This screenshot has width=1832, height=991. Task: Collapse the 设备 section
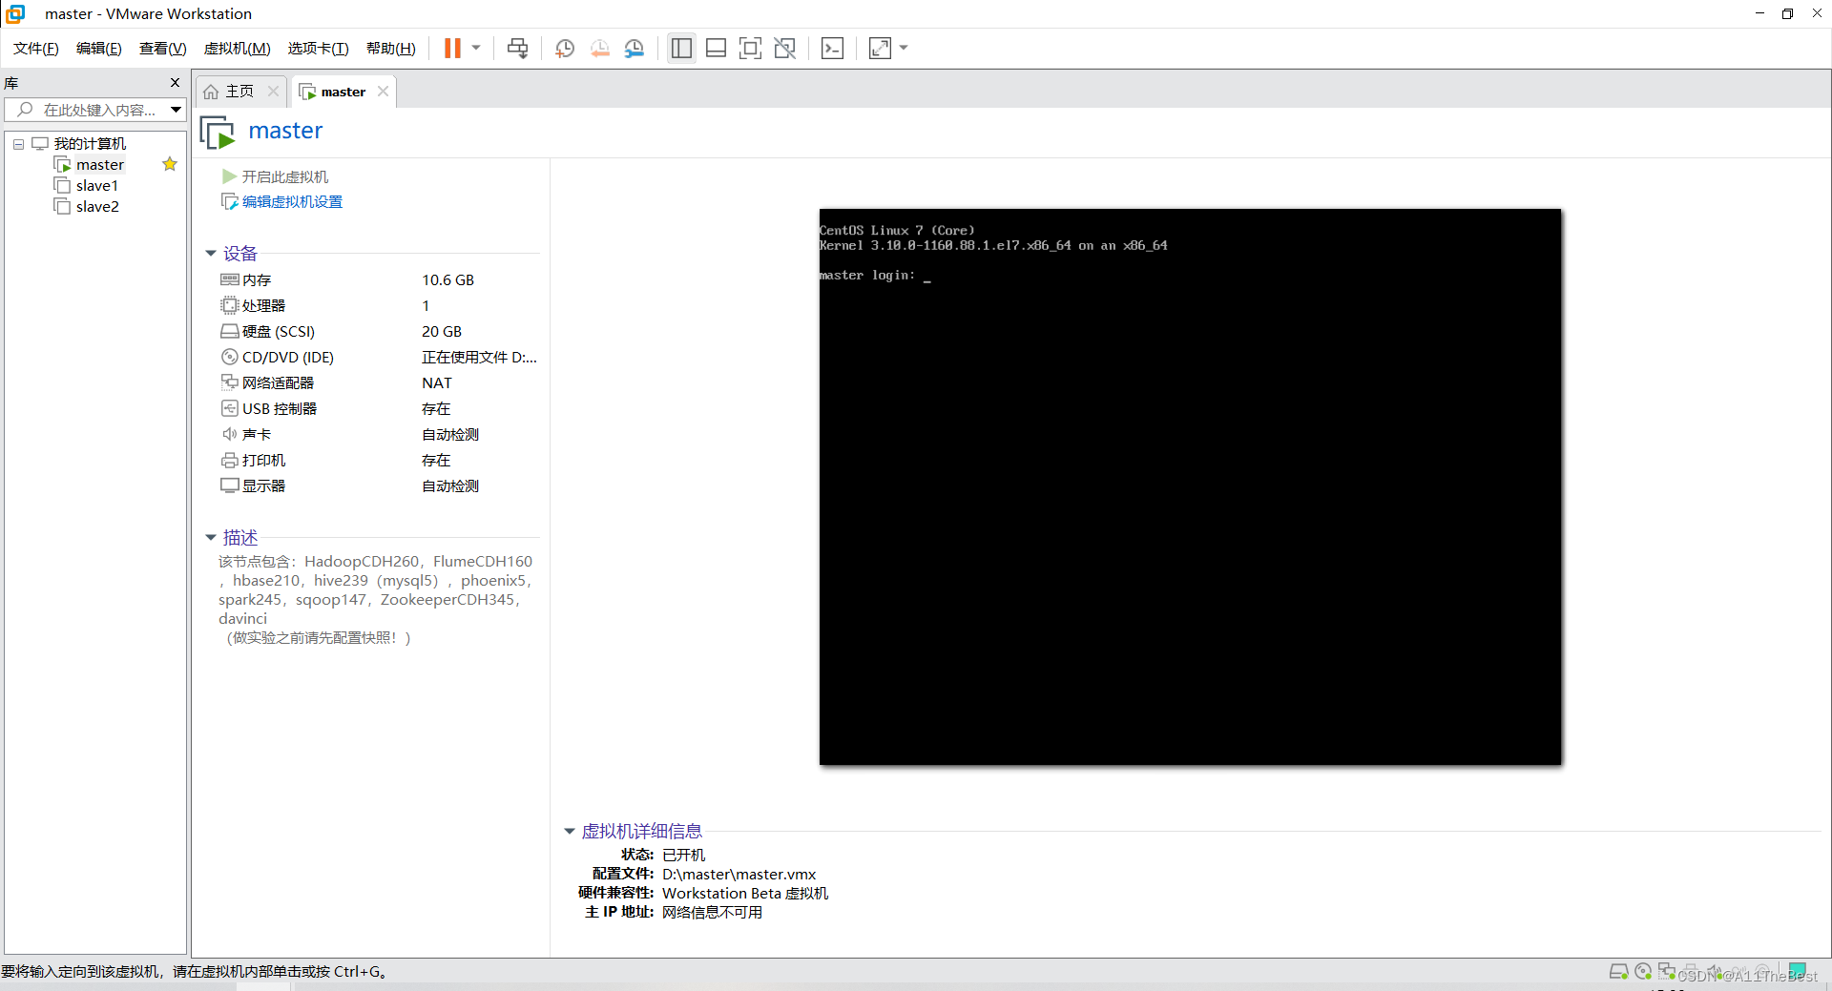pos(211,254)
